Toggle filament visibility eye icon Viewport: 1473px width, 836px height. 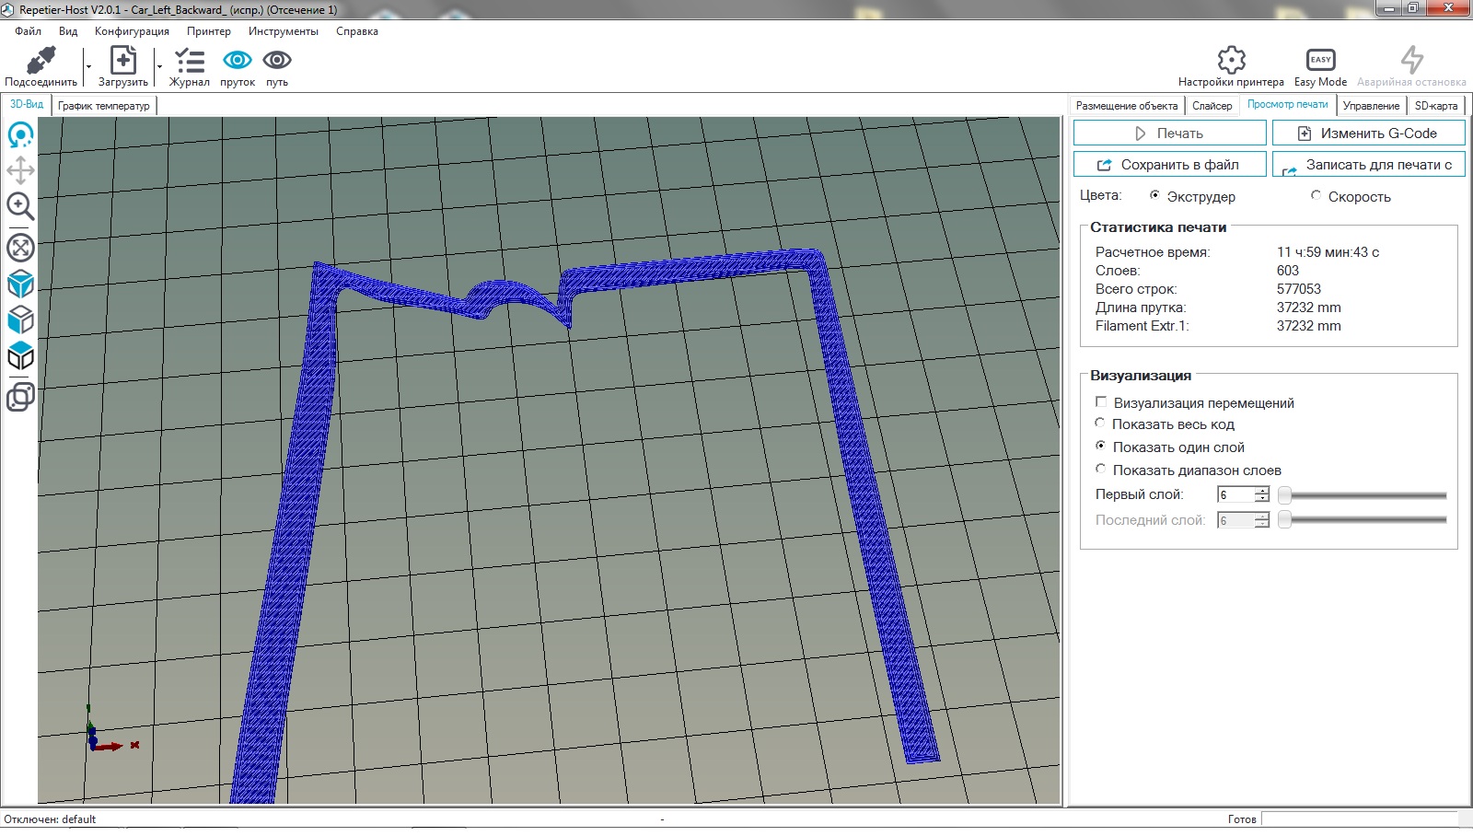tap(238, 61)
